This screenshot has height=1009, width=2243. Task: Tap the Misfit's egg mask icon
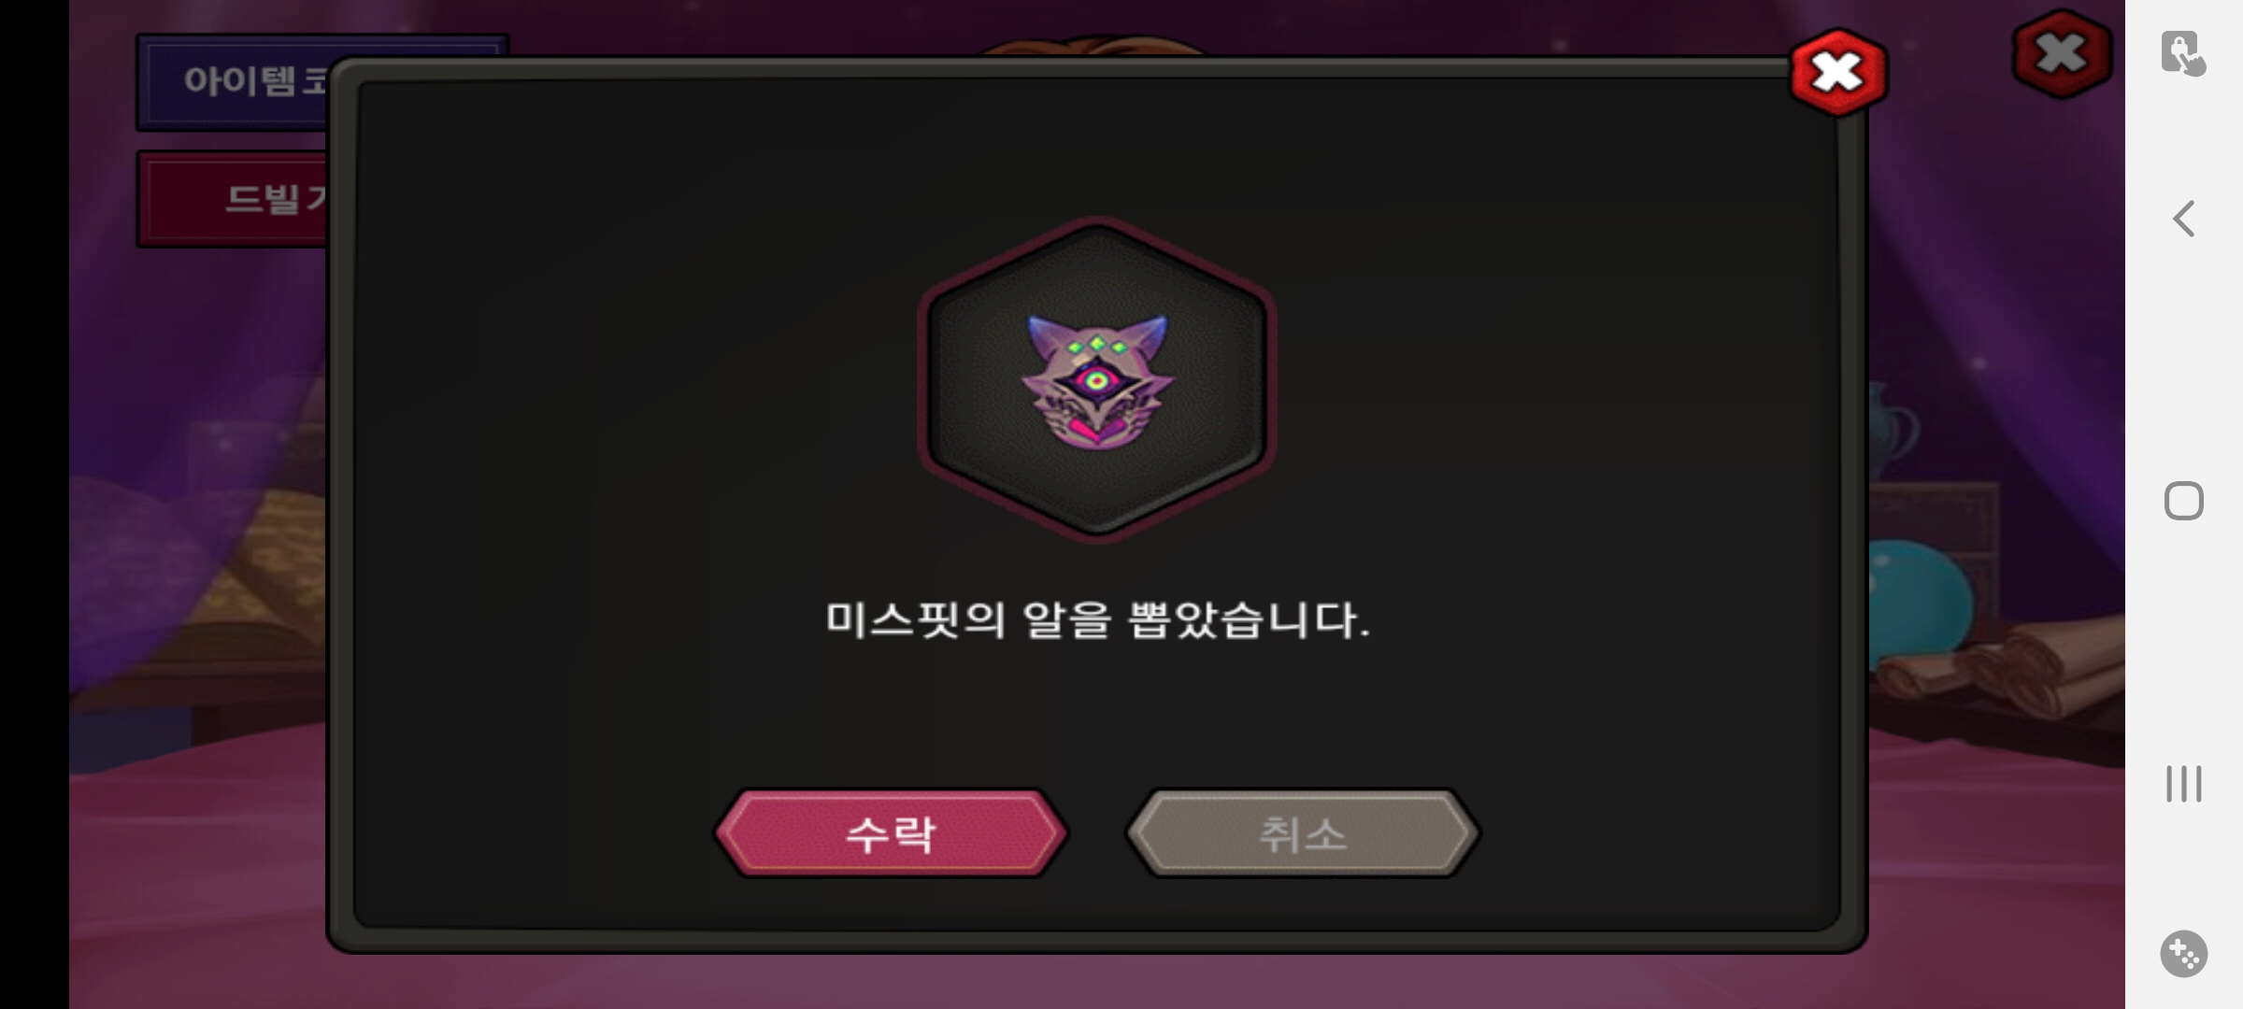tap(1097, 381)
